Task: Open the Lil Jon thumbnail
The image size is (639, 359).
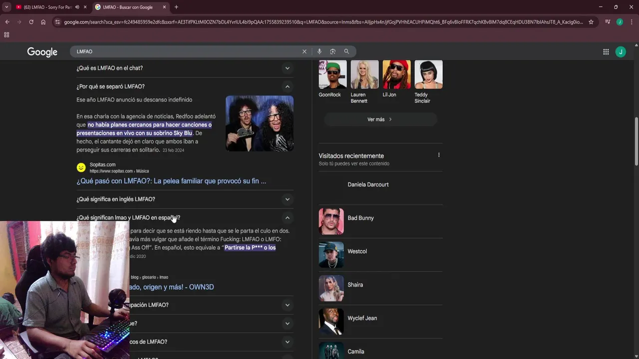Action: (x=396, y=75)
